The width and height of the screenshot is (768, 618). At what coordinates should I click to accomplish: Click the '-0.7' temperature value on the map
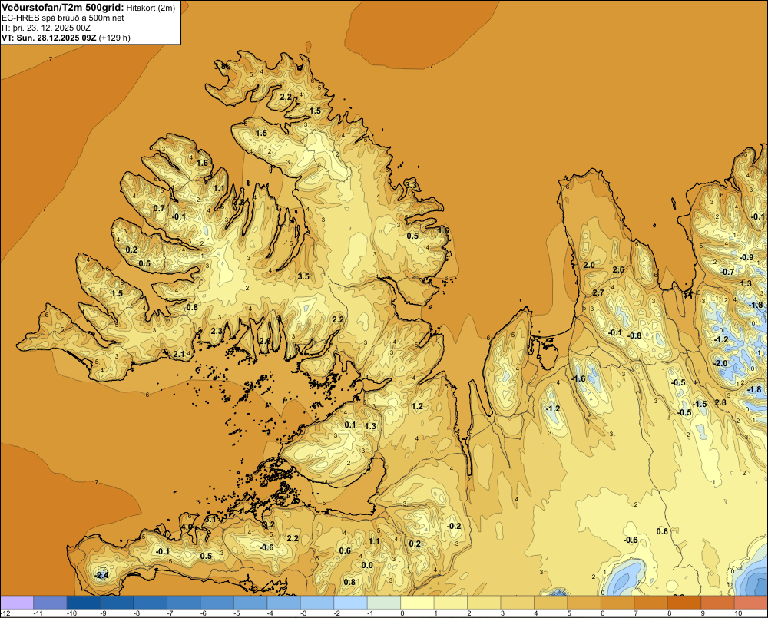[727, 272]
